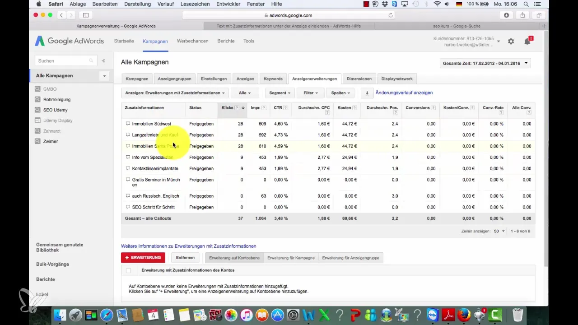Image resolution: width=578 pixels, height=325 pixels.
Task: Open the Segment dropdown
Action: tap(280, 93)
